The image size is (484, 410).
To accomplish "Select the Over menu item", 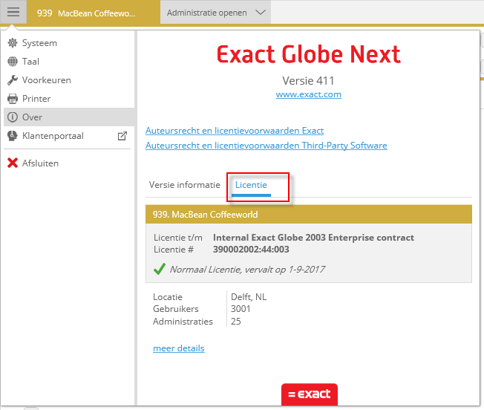I will click(69, 117).
